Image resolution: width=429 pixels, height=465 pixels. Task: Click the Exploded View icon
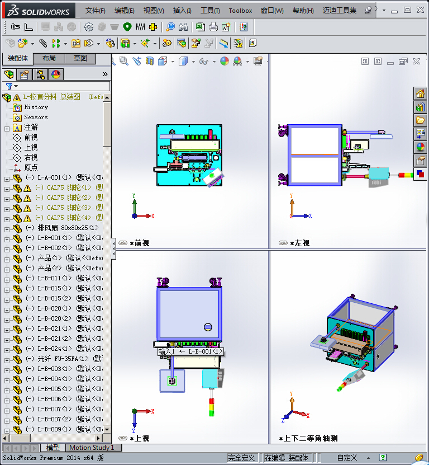[x=196, y=43]
